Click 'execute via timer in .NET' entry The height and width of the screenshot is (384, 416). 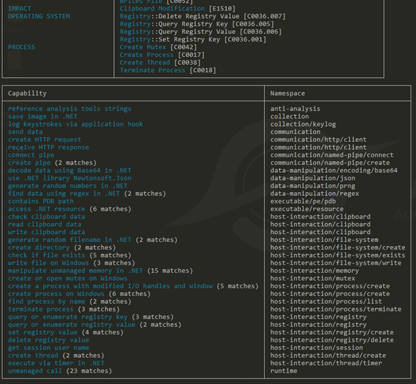coord(56,363)
